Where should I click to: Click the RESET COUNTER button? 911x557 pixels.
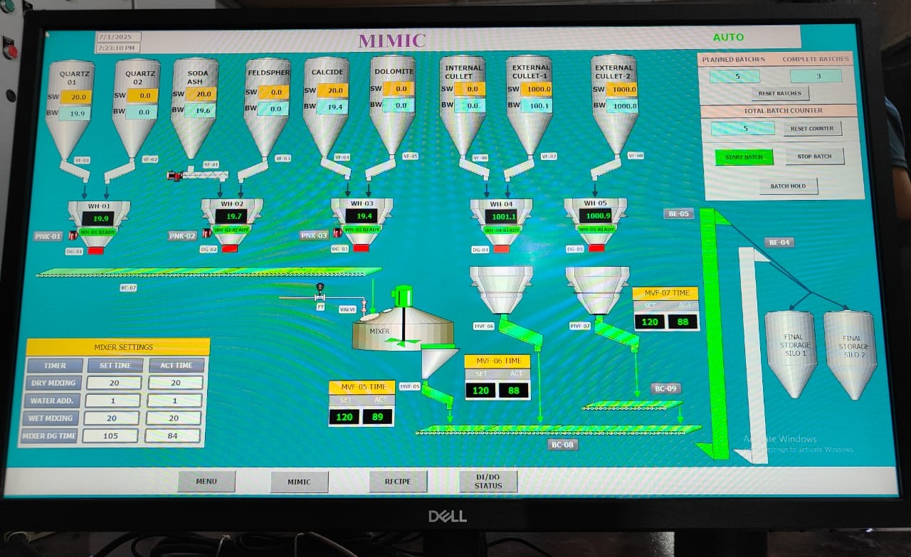pos(812,129)
